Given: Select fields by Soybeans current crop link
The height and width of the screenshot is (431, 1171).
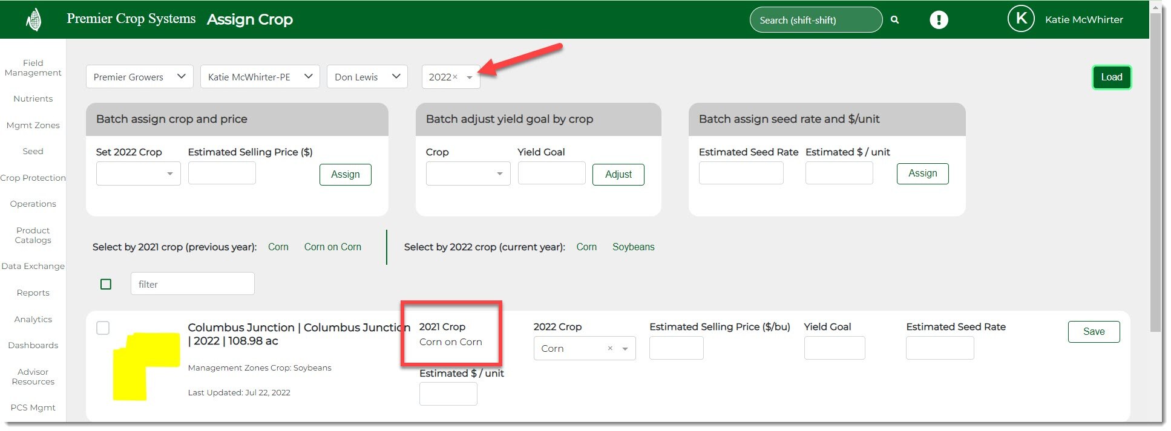Looking at the screenshot, I should (633, 247).
